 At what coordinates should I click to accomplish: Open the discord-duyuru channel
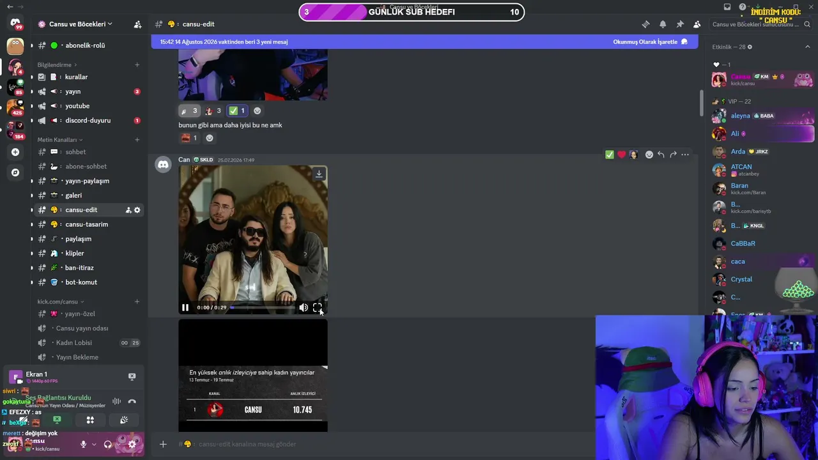88,120
